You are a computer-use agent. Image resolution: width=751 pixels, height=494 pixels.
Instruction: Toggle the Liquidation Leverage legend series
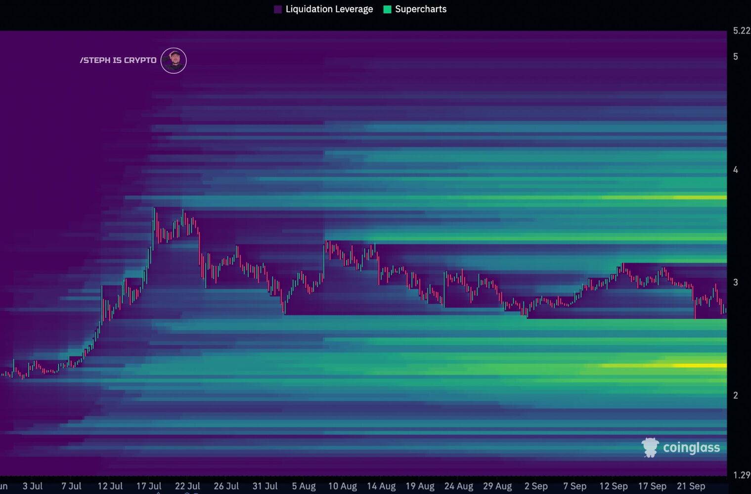(x=323, y=9)
